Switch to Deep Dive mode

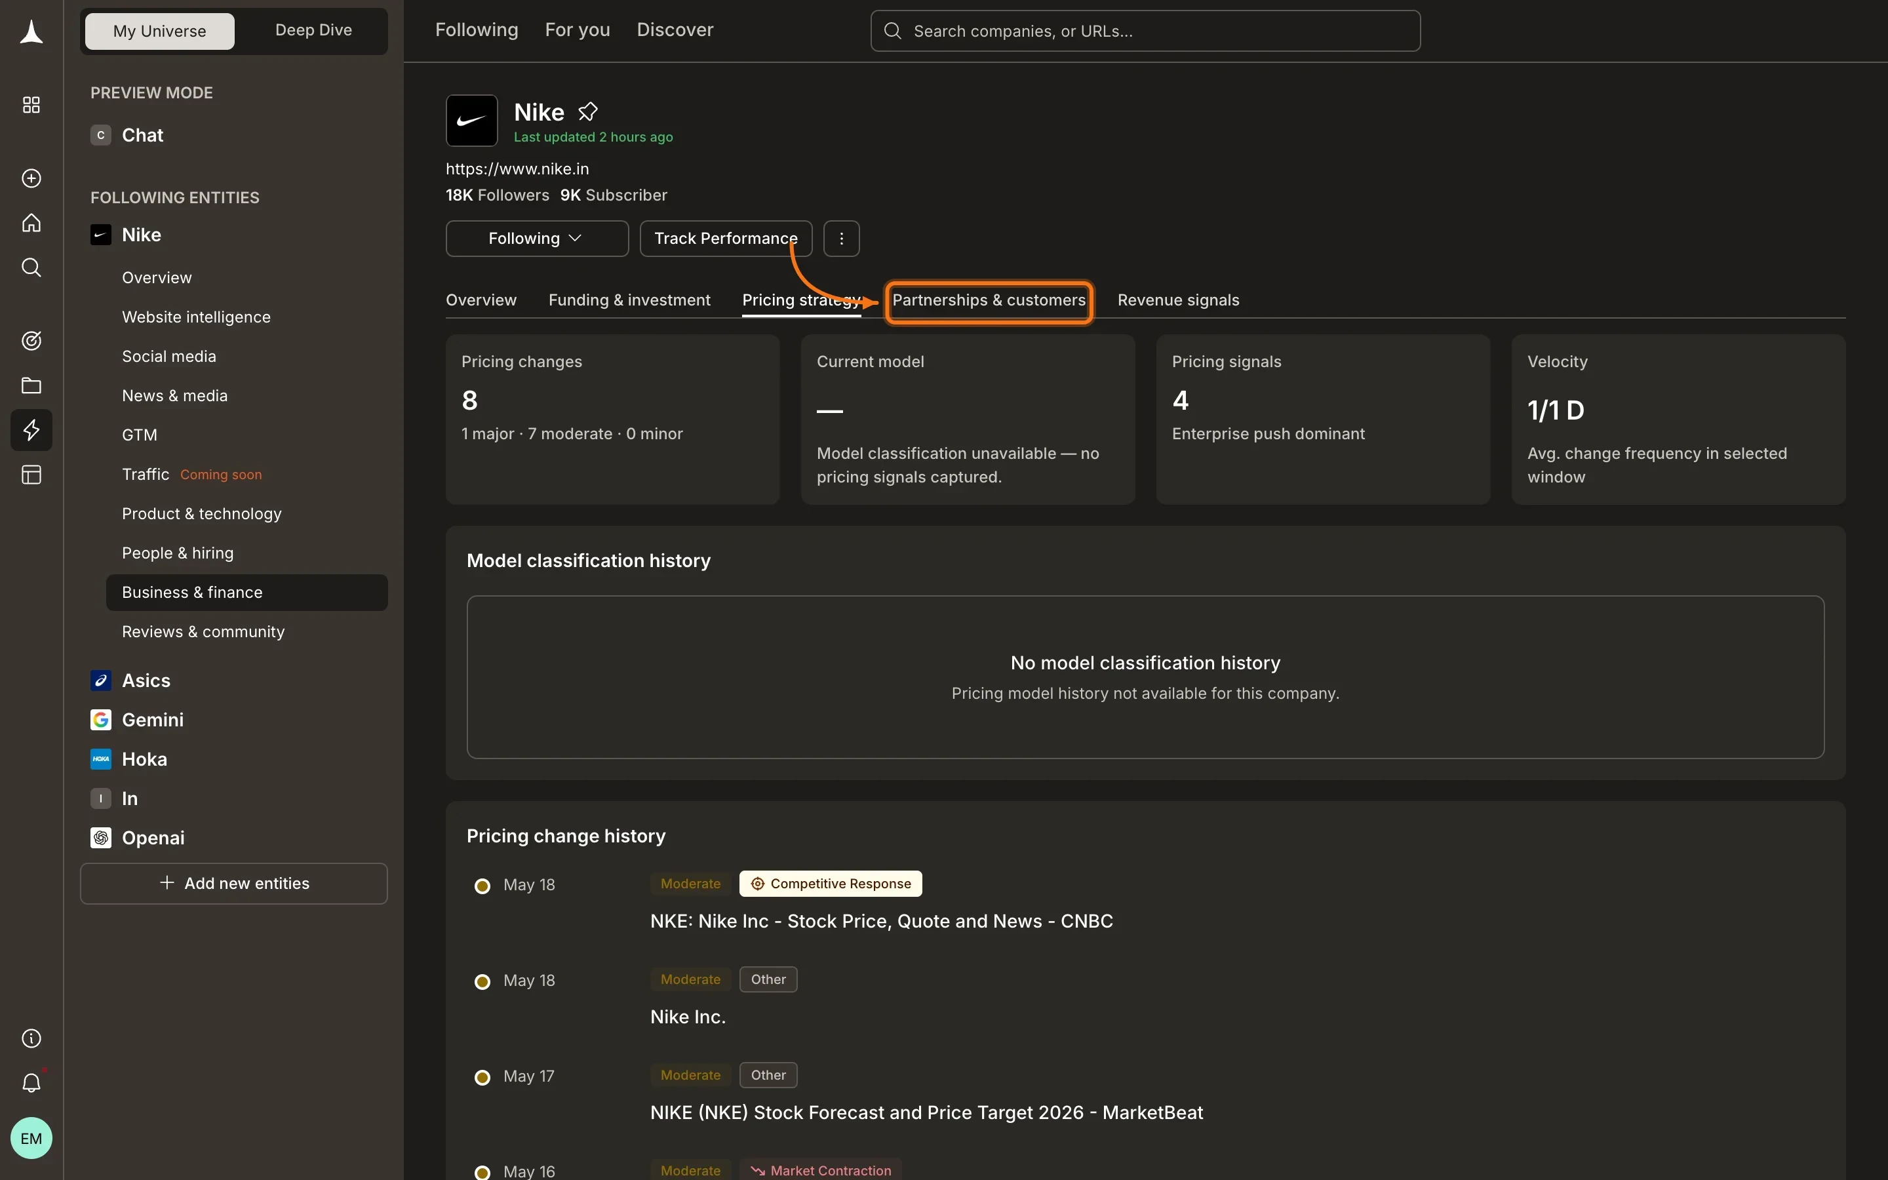[313, 30]
